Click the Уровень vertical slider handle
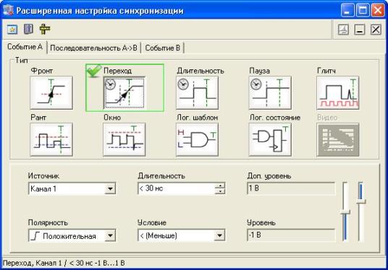Viewport: 388px width, 270px height. click(x=345, y=212)
